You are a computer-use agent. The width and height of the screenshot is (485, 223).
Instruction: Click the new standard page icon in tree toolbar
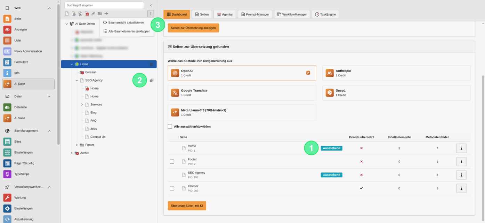coord(67,14)
